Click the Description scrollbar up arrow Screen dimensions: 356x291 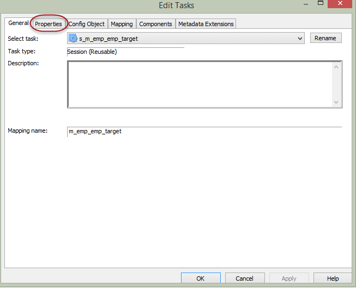point(336,67)
